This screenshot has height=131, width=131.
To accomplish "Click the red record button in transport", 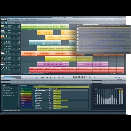I will point(59,78).
